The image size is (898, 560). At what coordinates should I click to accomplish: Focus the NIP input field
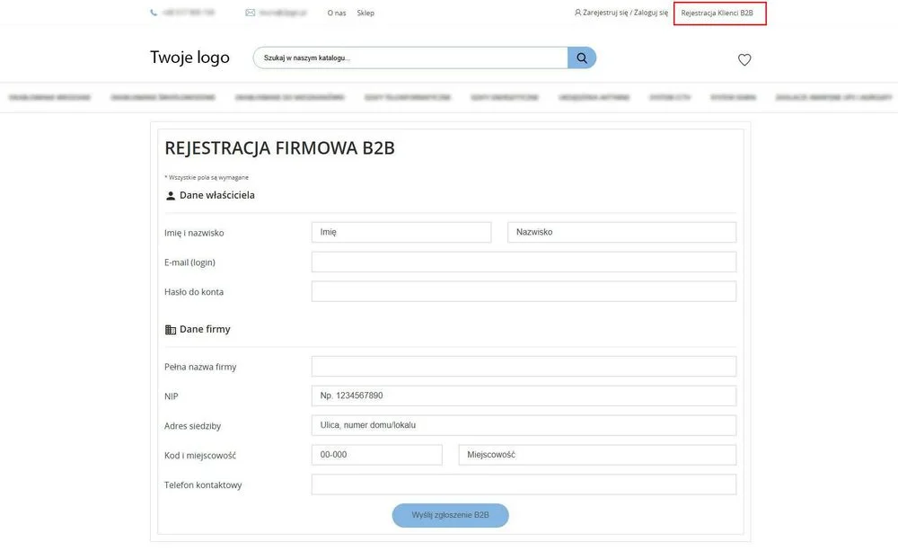pyautogui.click(x=524, y=396)
